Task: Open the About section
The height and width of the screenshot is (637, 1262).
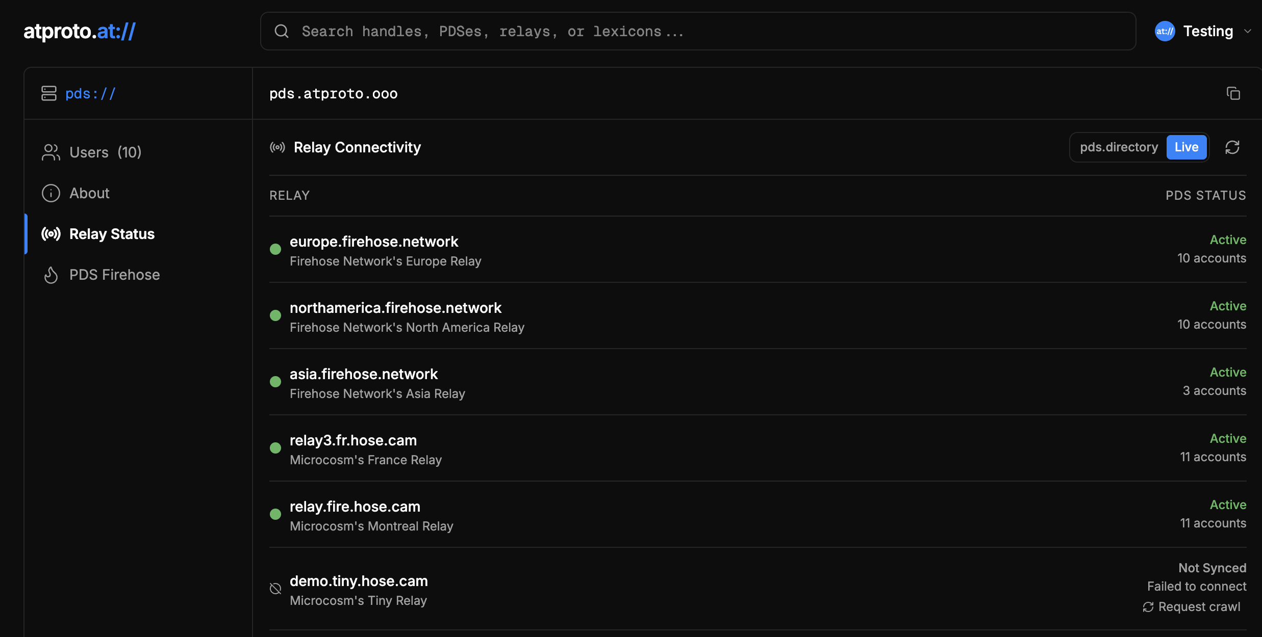Action: click(89, 193)
